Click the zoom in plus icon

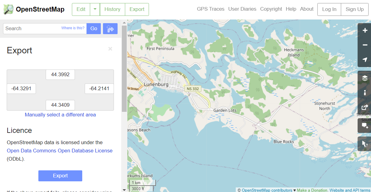point(365,30)
